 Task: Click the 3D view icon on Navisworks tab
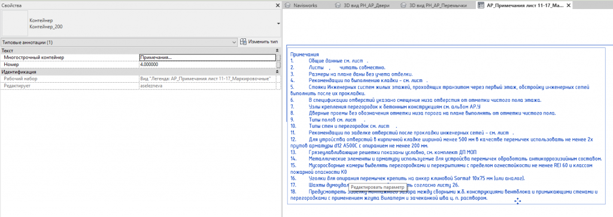click(x=287, y=5)
